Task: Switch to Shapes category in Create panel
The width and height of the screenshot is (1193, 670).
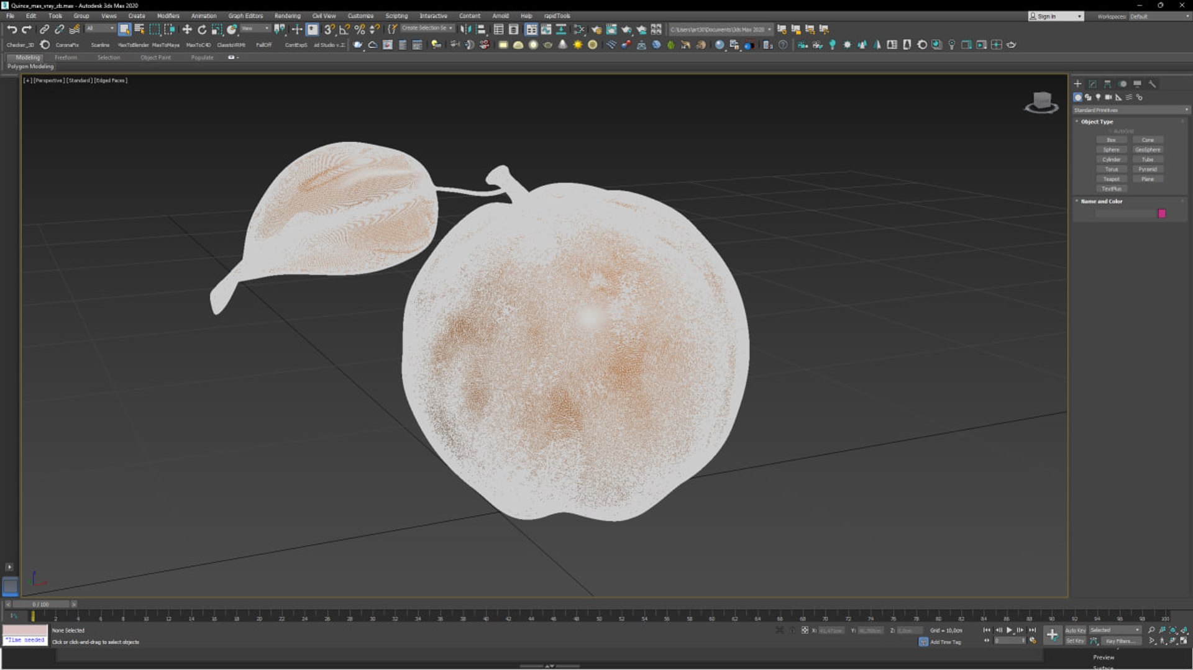Action: tap(1088, 97)
